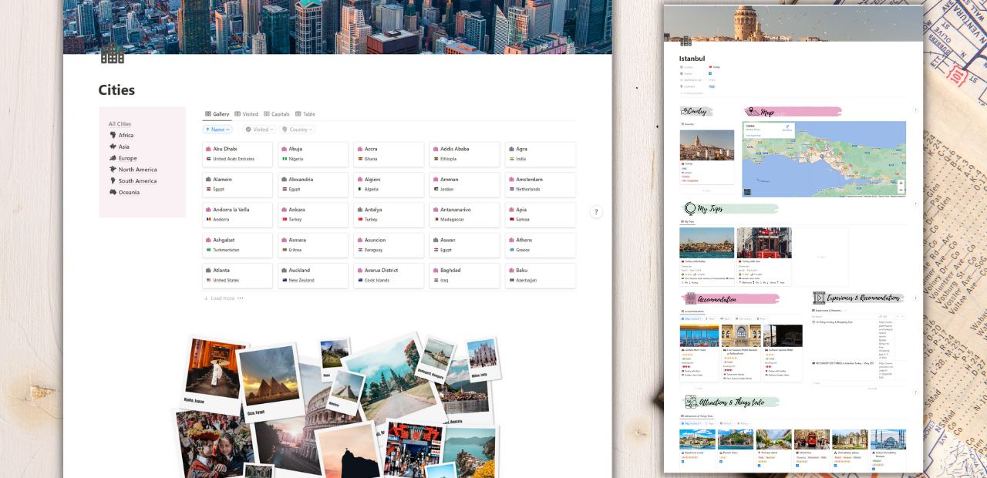Open the Oceania continent page
The width and height of the screenshot is (987, 478).
pos(124,192)
